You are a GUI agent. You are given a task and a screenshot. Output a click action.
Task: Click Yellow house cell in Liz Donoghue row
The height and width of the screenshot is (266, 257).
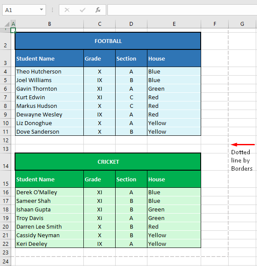pyautogui.click(x=174, y=123)
